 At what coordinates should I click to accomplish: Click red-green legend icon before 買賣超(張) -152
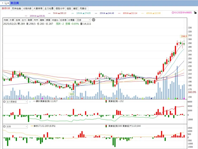(106, 101)
